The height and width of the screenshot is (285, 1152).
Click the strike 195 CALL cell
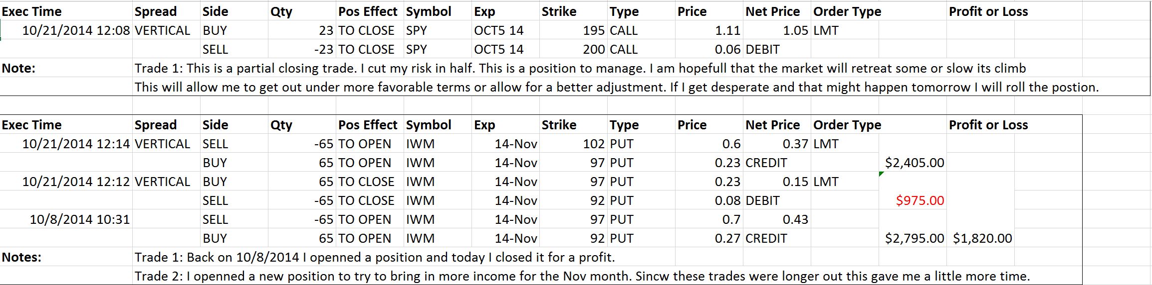coord(573,30)
